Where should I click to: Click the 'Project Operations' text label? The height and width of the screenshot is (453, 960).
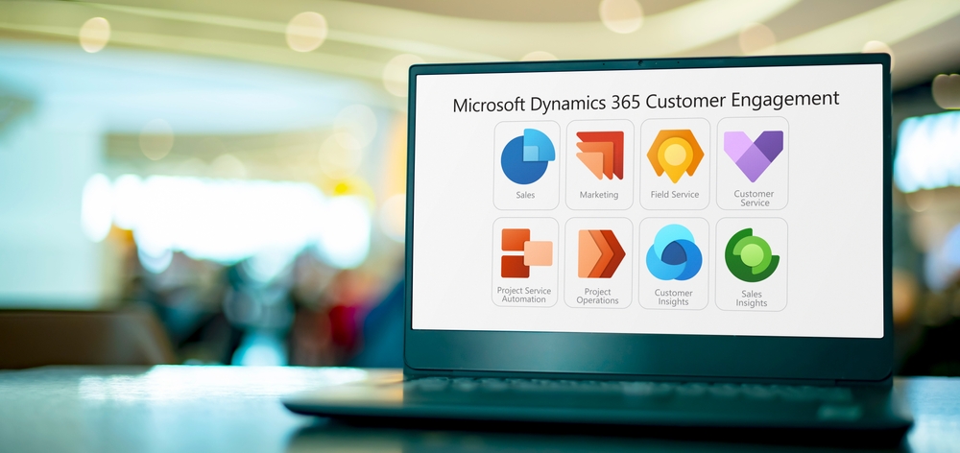tap(597, 297)
